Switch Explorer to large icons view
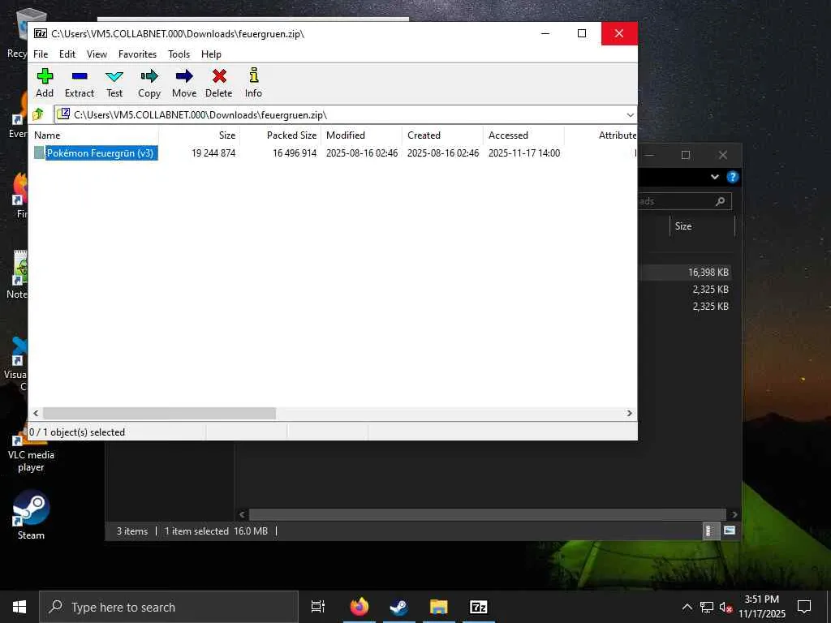 click(x=730, y=531)
